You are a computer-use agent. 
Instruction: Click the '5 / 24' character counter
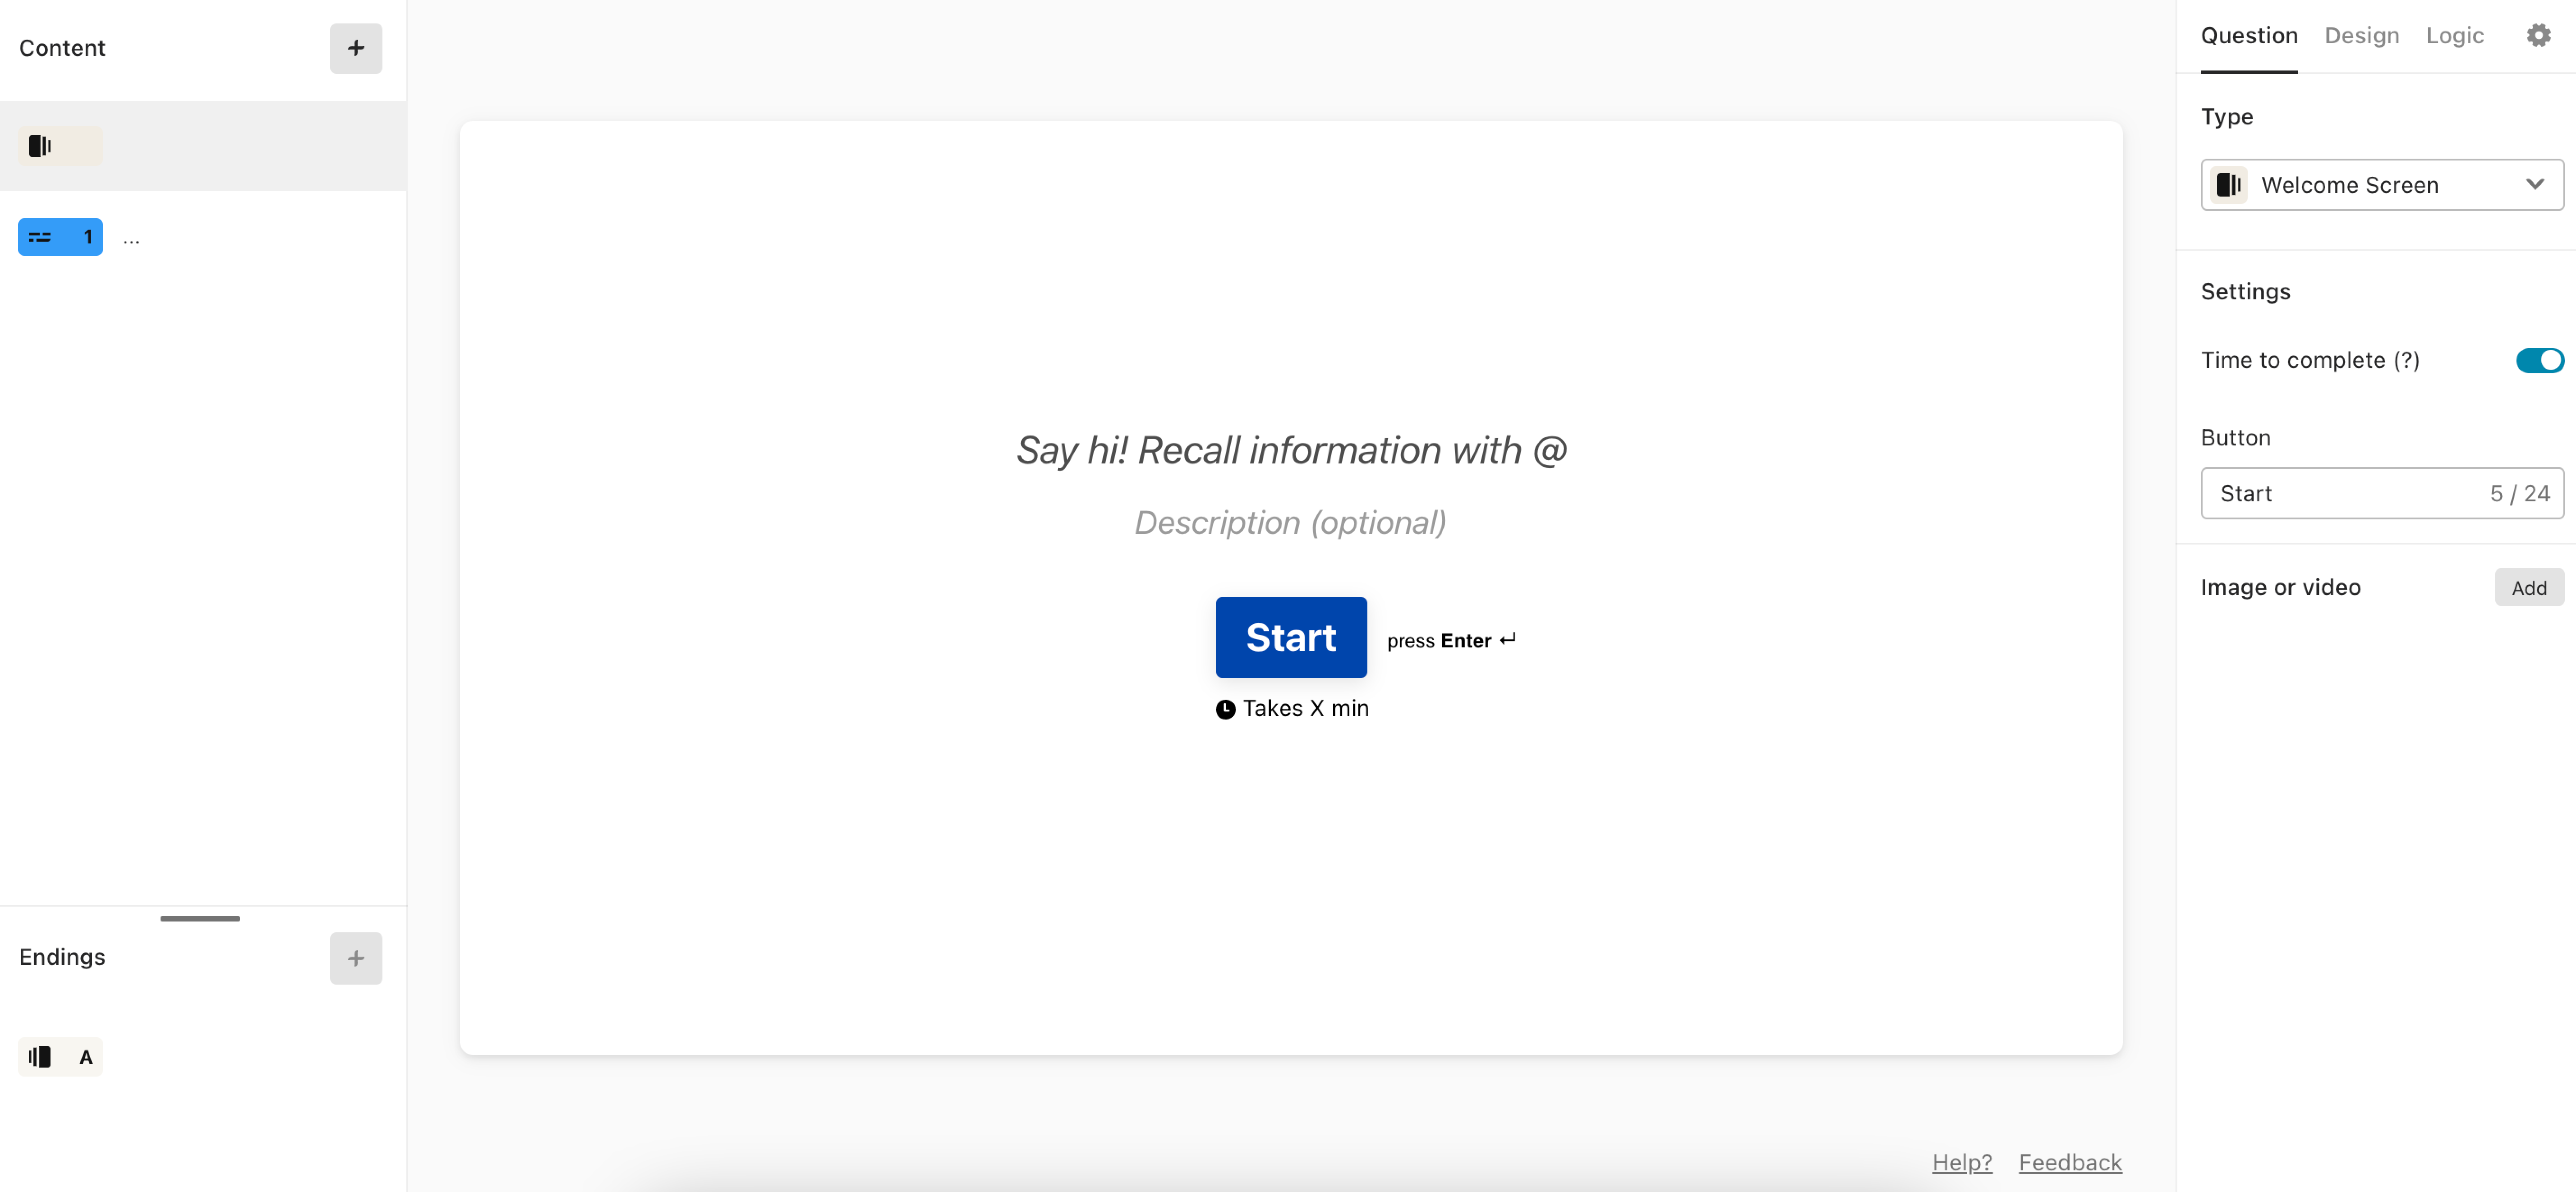pos(2519,494)
